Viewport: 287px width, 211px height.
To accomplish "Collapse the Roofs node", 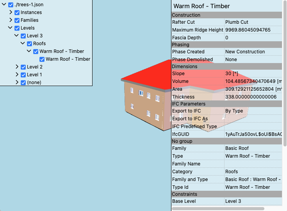I will 23,43.
